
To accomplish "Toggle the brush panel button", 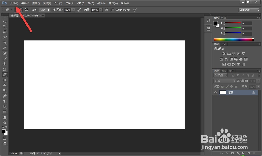I will tap(26, 10).
